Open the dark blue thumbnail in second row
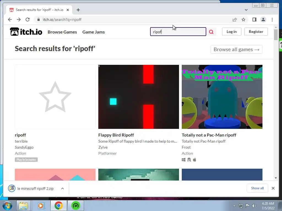Image resolution: width=282 pixels, height=211 pixels. point(222,174)
